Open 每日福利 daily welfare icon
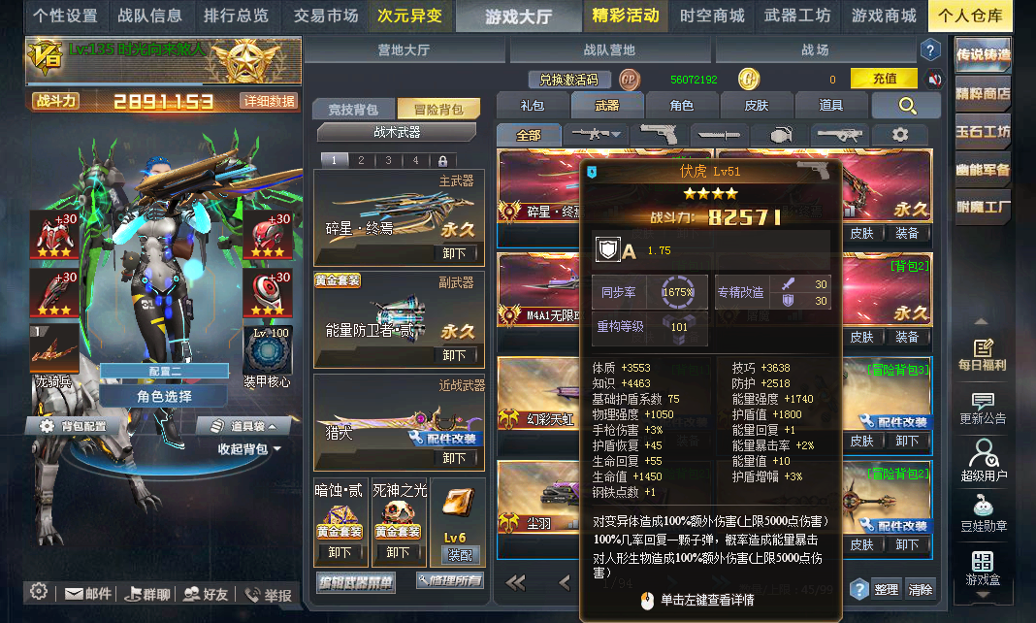Viewport: 1036px width, 623px height. pyautogui.click(x=983, y=355)
